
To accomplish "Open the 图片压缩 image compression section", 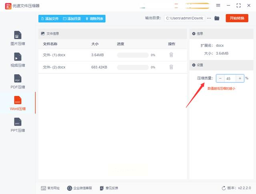I will 18,38.
